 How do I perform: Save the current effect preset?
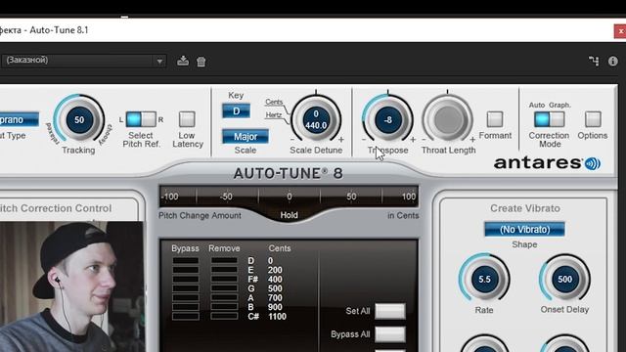pyautogui.click(x=183, y=61)
